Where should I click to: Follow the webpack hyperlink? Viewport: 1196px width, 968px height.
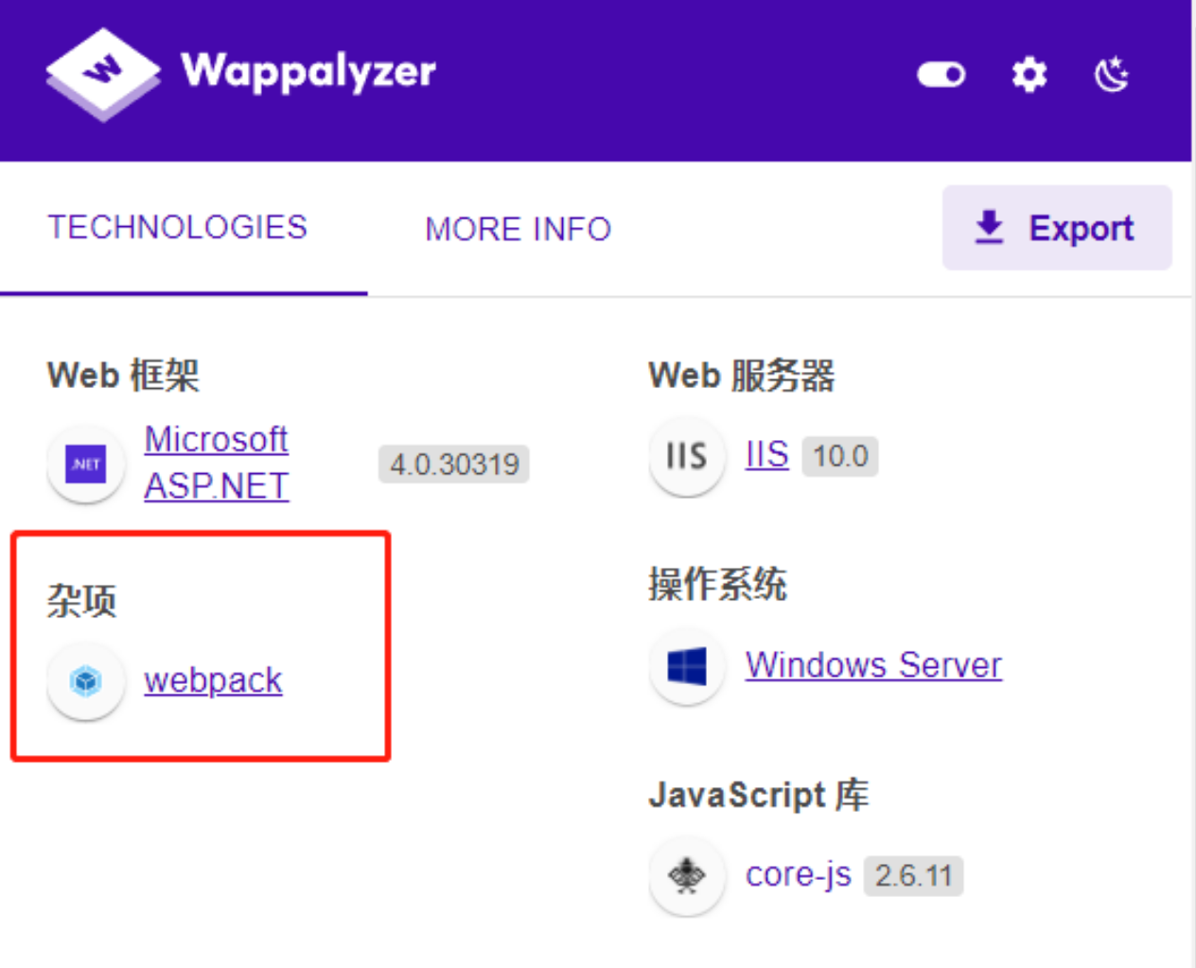coord(213,679)
